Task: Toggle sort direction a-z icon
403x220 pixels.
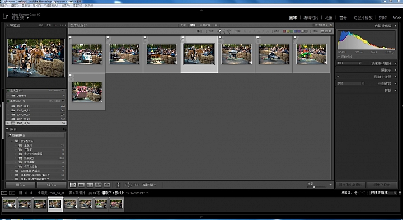Action: coord(129,185)
